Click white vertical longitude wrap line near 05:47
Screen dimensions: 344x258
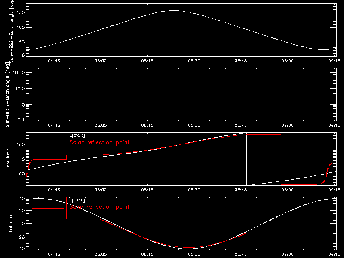click(246, 159)
